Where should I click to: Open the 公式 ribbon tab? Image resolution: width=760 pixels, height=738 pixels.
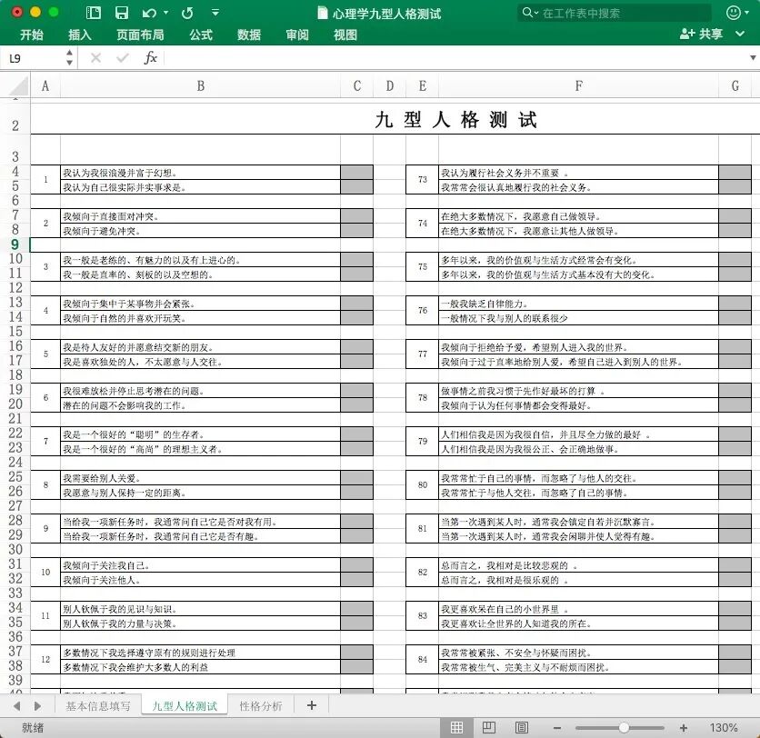pos(201,35)
